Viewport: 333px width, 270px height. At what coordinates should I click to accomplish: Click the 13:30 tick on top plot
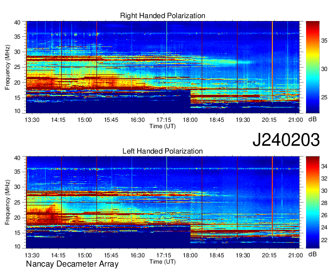coord(32,120)
